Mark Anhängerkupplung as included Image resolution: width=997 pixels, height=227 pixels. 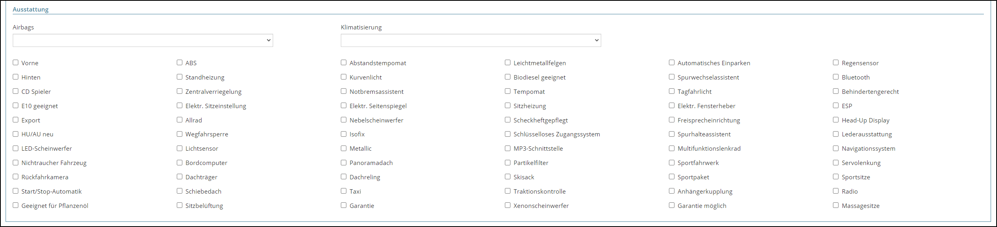[672, 191]
